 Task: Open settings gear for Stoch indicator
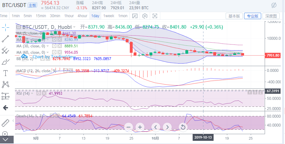(52, 116)
